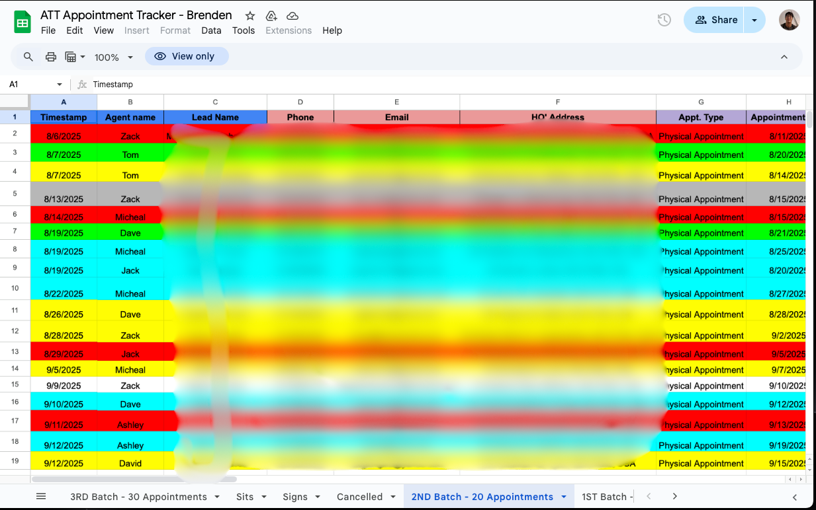Click the filter views icon in the toolbar
The height and width of the screenshot is (510, 816).
[71, 56]
